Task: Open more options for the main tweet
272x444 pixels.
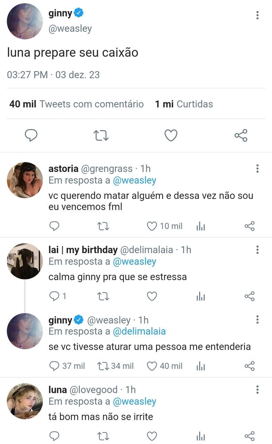Action: [x=257, y=15]
